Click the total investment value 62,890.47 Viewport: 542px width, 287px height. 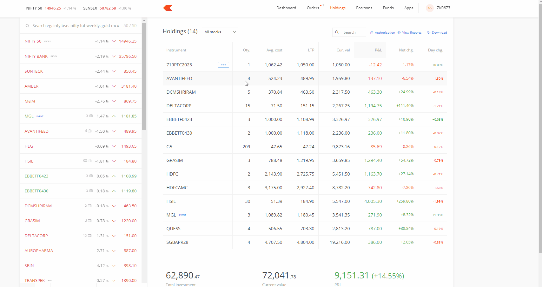[183, 275]
